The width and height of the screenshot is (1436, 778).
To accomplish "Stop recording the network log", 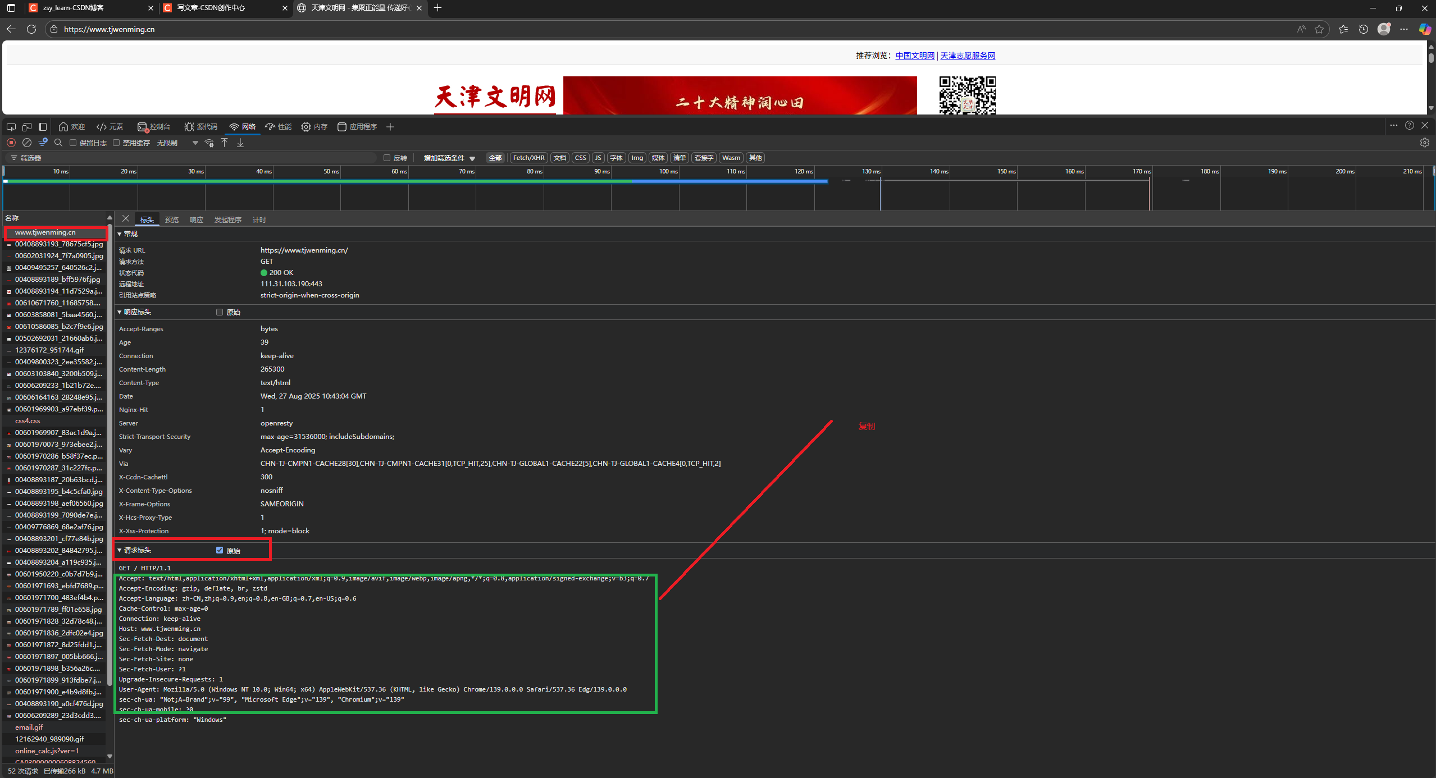I will click(11, 143).
